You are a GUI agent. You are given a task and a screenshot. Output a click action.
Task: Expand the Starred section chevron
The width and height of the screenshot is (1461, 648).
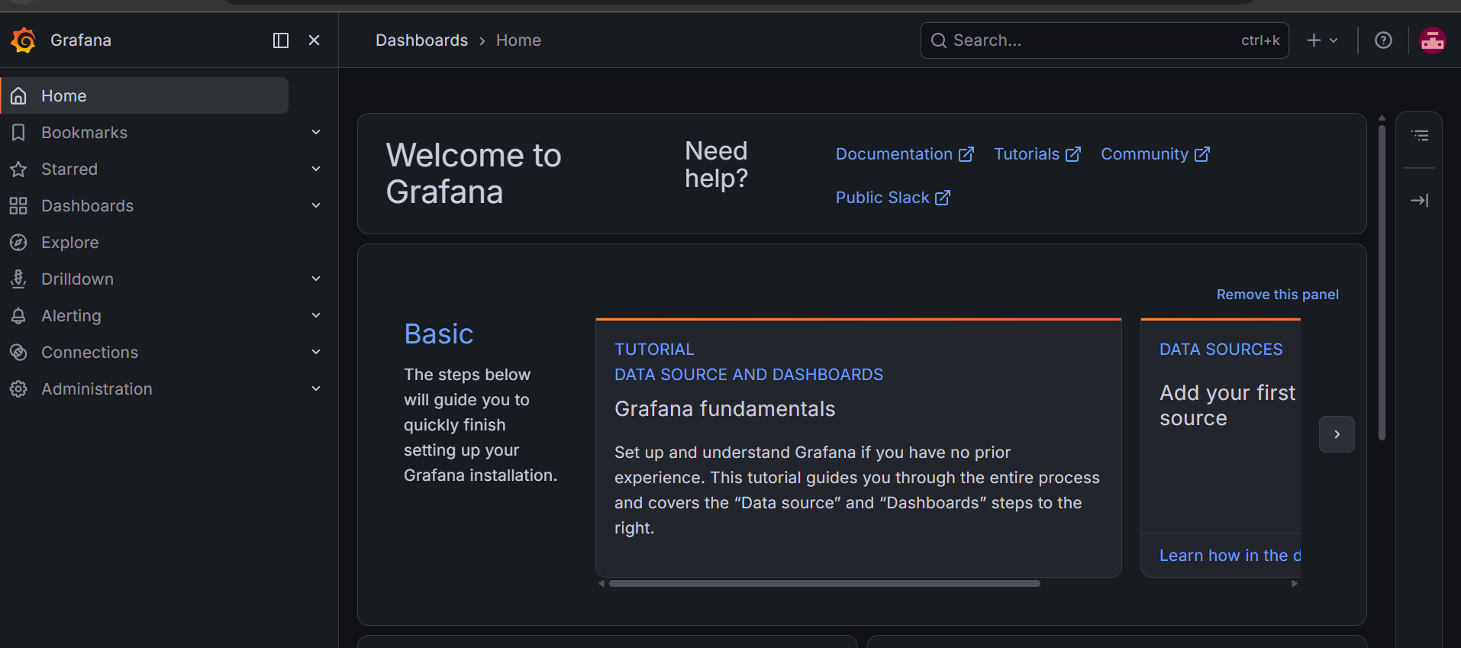316,169
